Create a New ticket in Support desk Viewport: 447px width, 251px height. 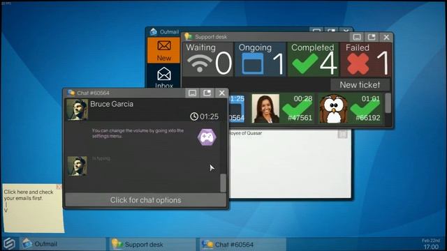(x=360, y=84)
